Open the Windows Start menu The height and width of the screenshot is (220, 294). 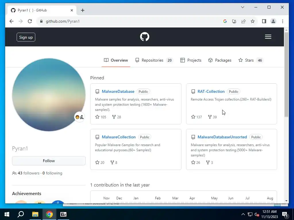pyautogui.click(x=7, y=214)
